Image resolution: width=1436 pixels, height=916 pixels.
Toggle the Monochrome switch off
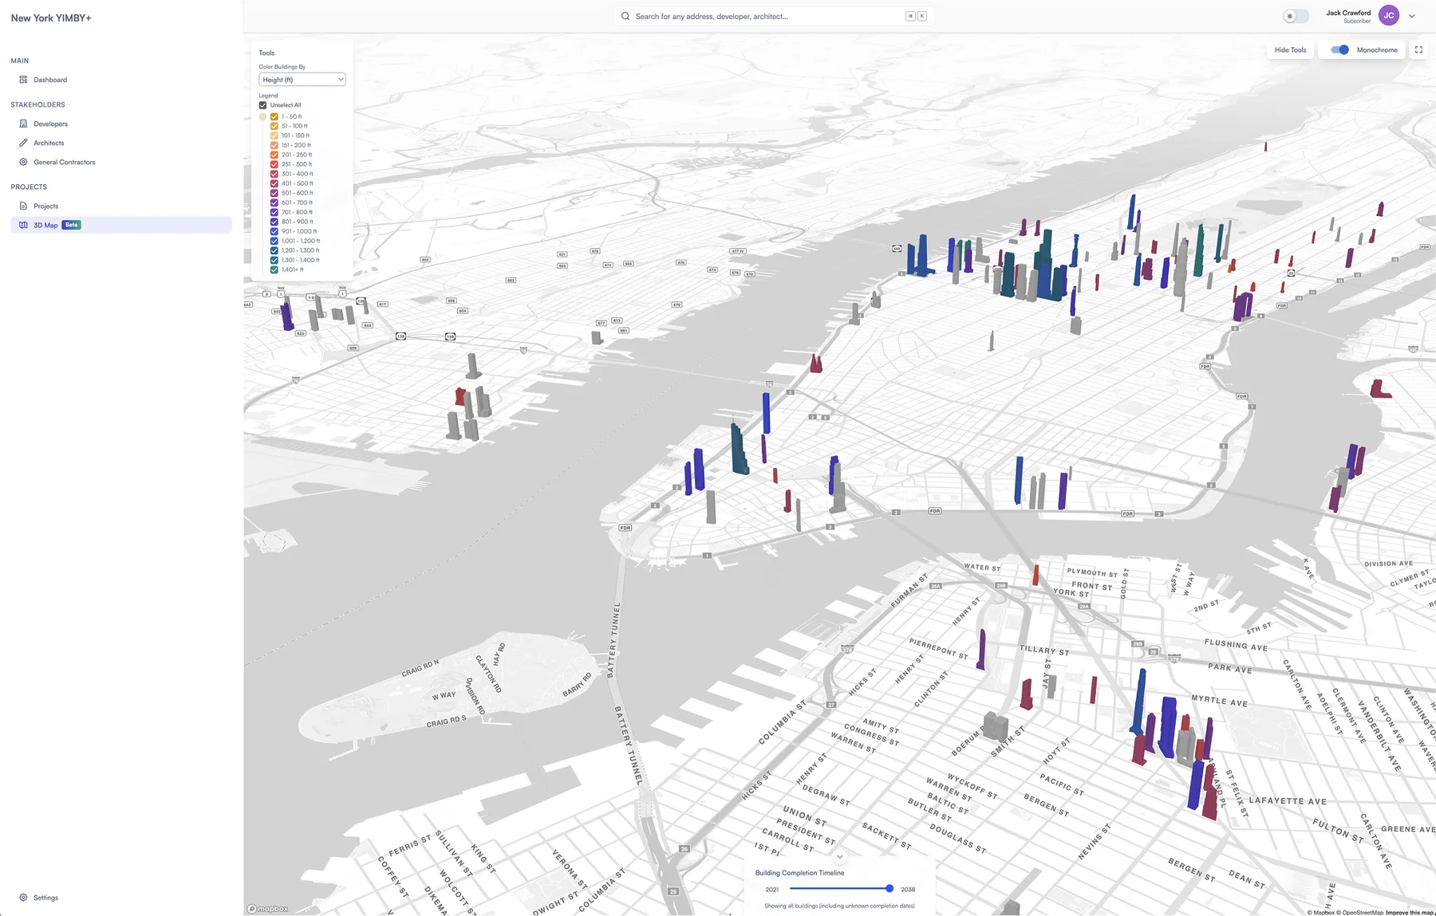point(1339,49)
